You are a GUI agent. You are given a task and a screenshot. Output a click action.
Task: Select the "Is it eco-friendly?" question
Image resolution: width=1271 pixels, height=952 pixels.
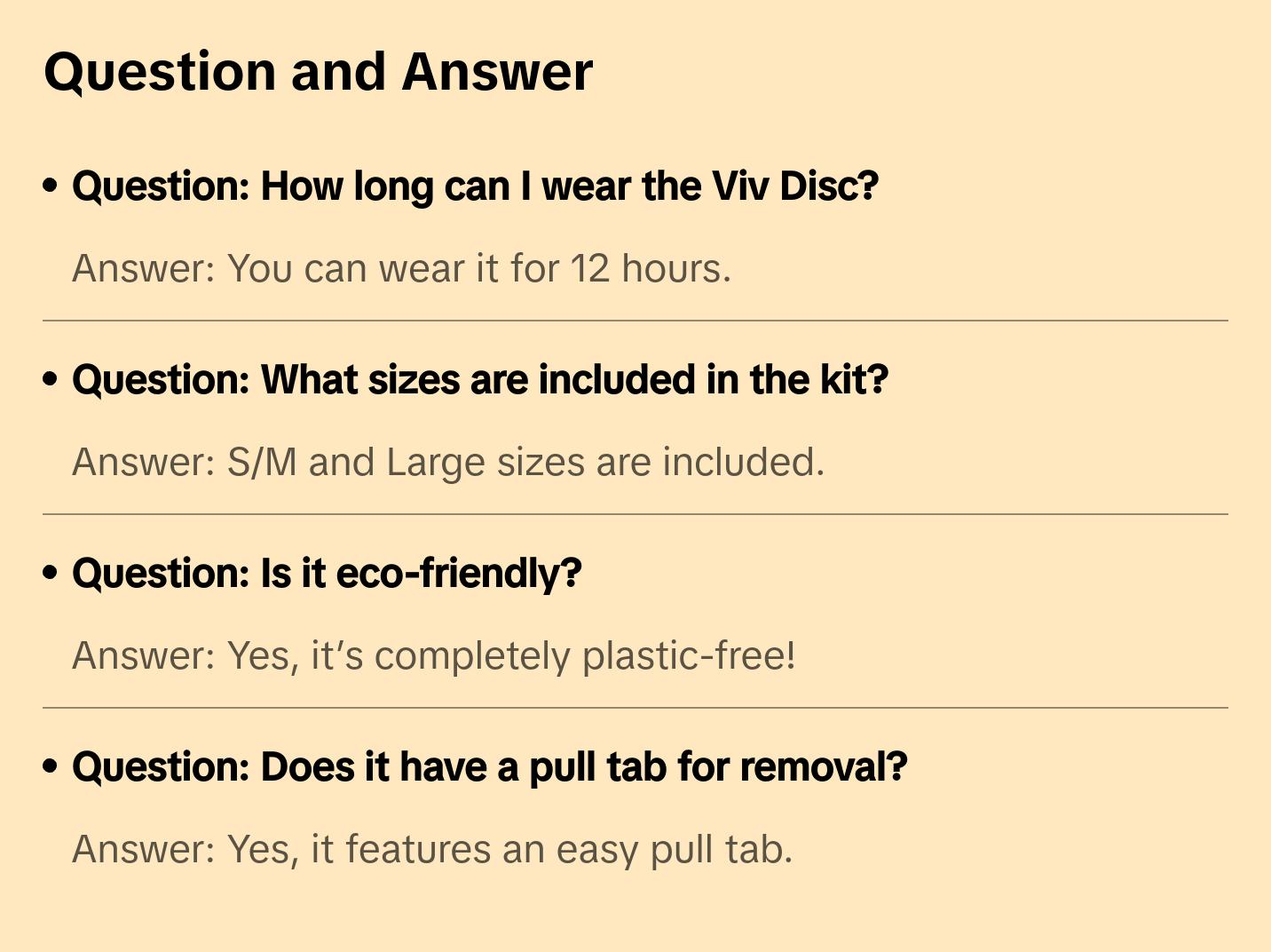[x=327, y=574]
